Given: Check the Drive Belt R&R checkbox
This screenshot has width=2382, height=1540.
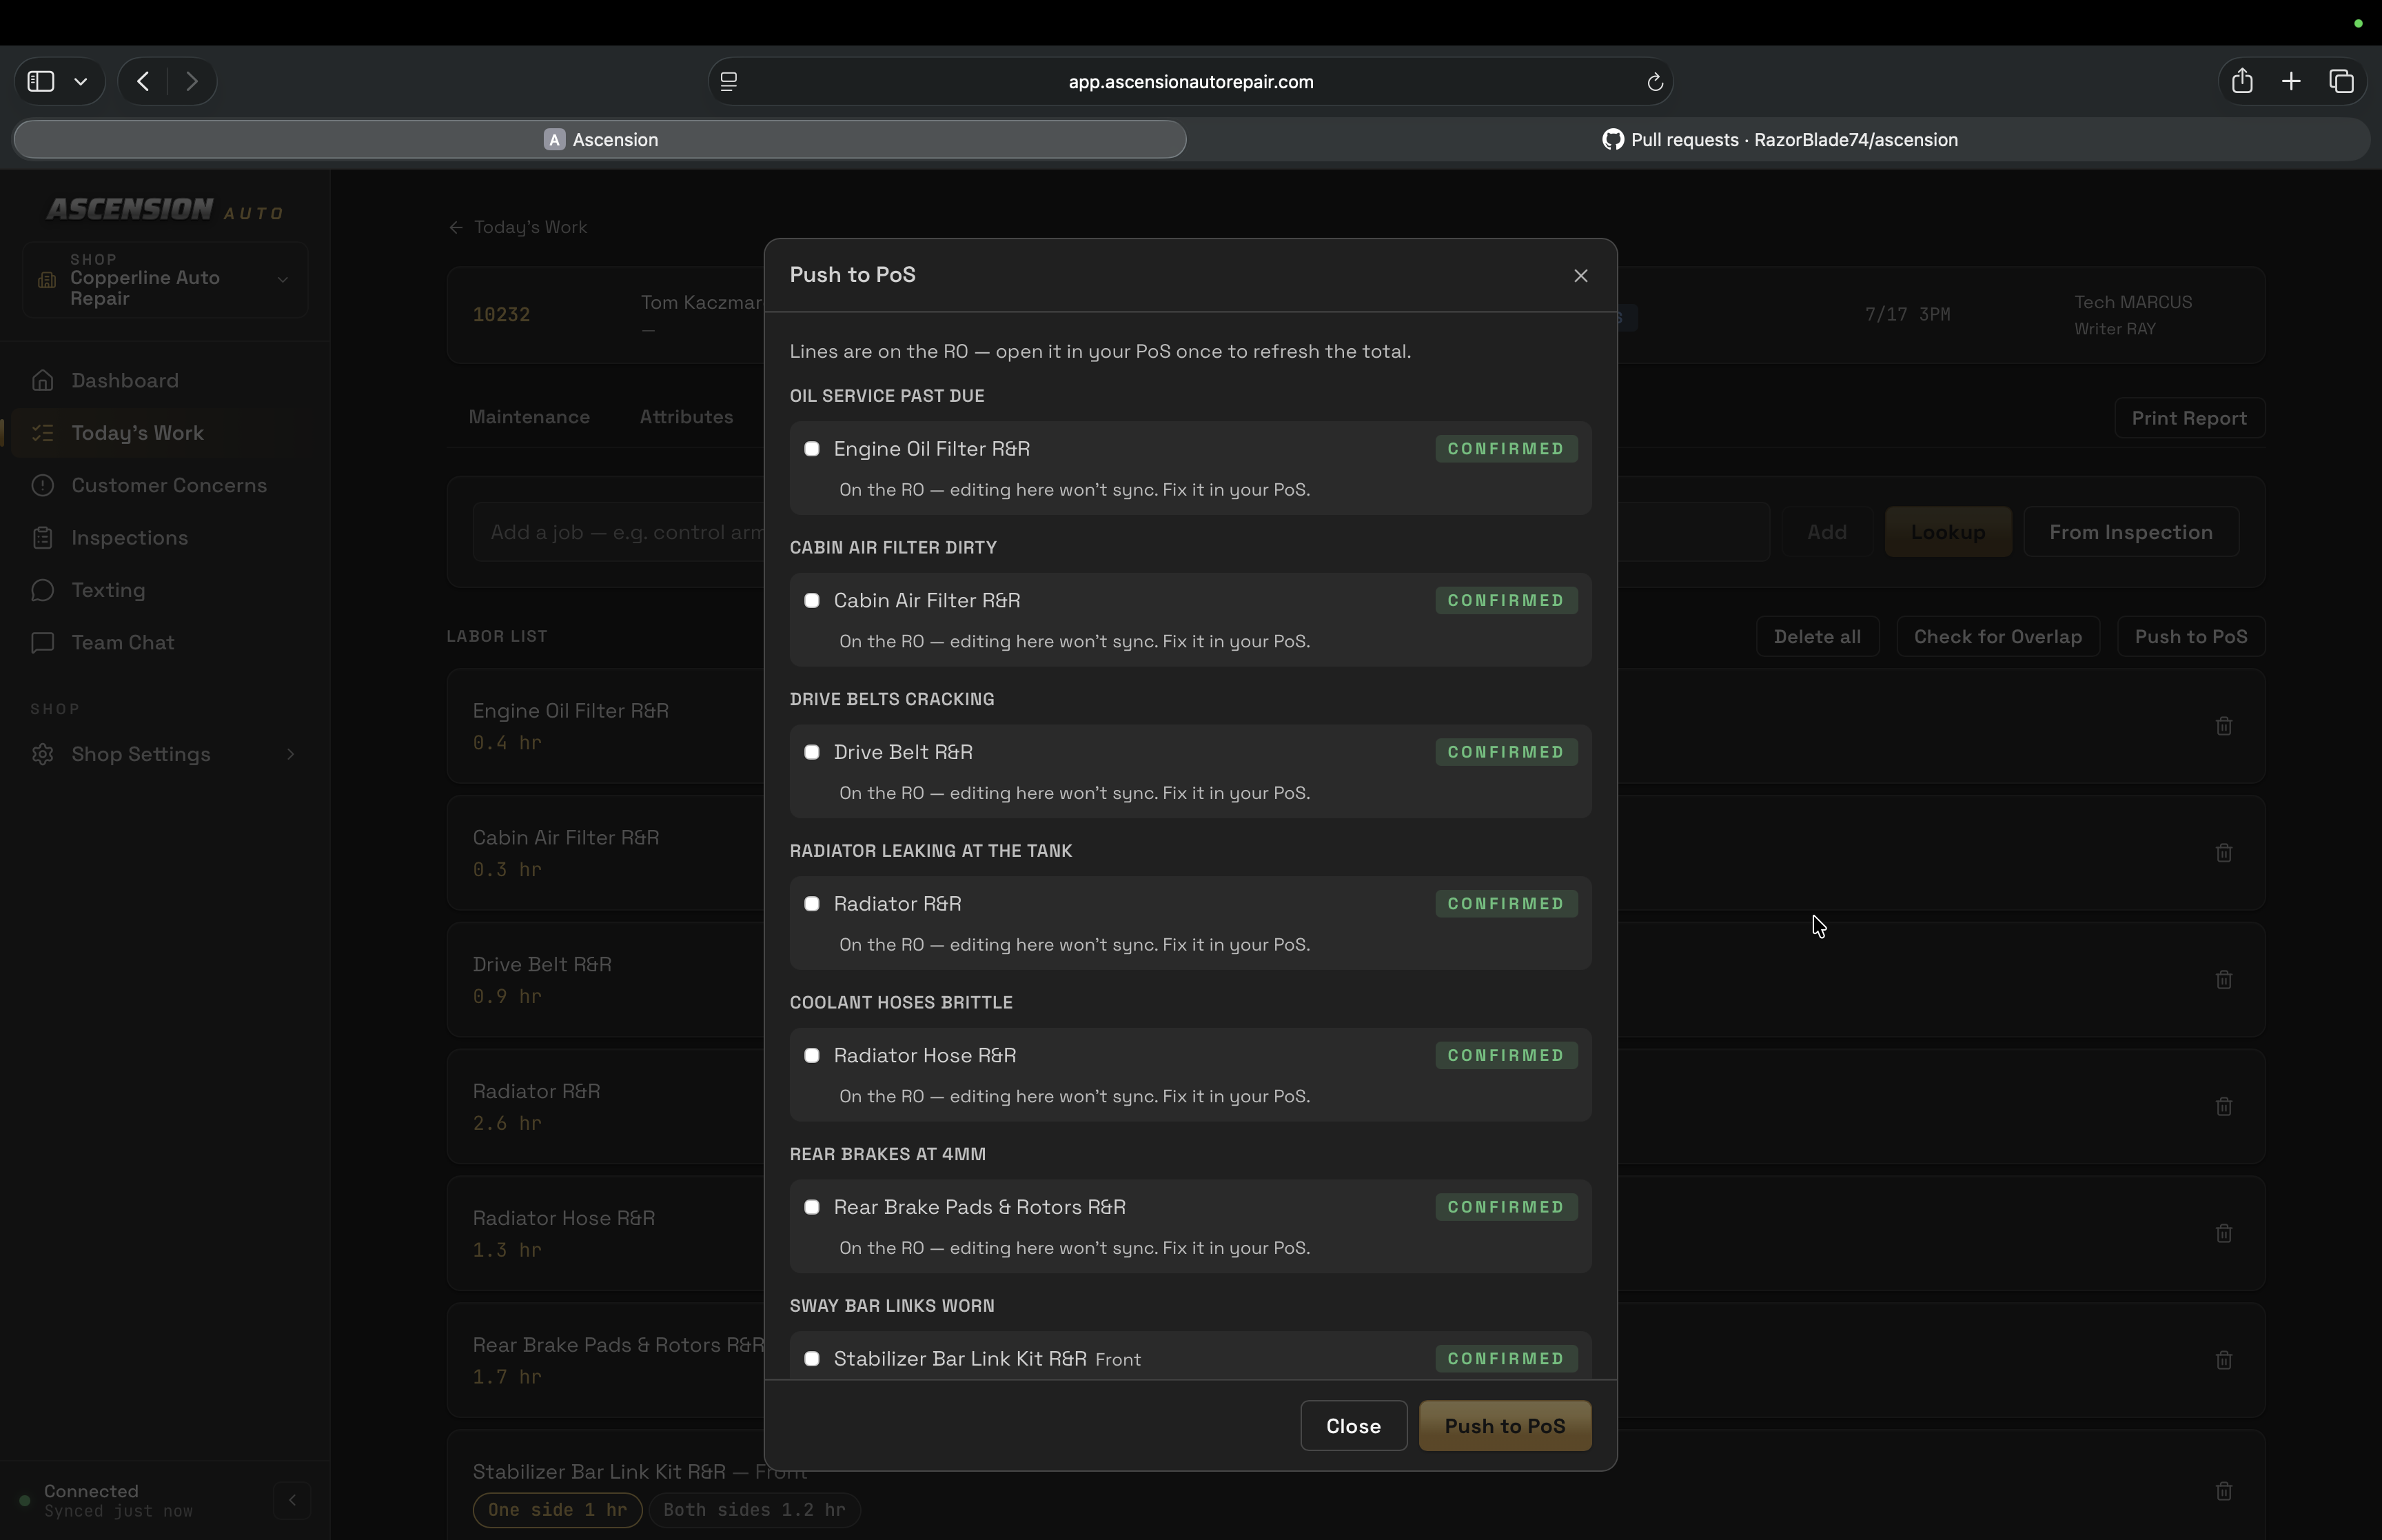Looking at the screenshot, I should pos(812,752).
